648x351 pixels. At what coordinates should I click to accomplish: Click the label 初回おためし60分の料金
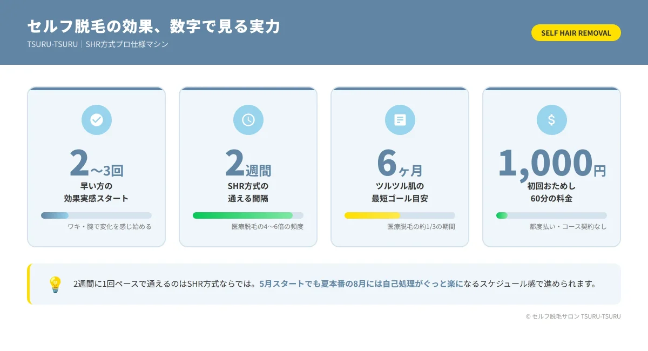pyautogui.click(x=551, y=192)
